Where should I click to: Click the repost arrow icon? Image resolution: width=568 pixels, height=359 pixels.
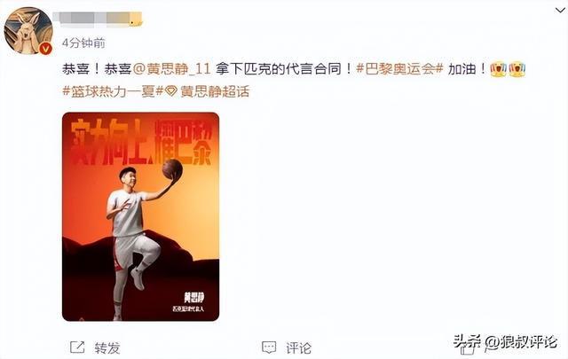[77, 347]
